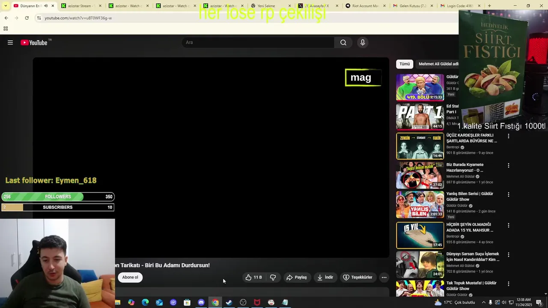This screenshot has height=308, width=548.
Task: Click the youtube.com address bar URL
Action: (78, 18)
